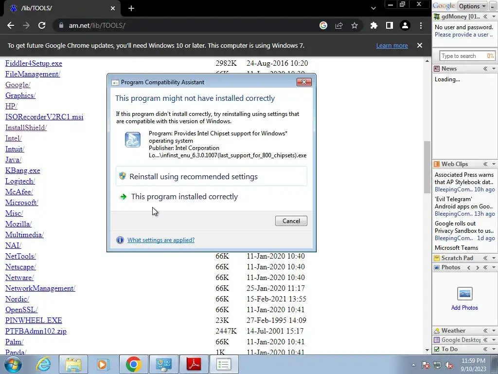Open a new Chrome tab
The height and width of the screenshot is (374, 498).
pos(131,8)
